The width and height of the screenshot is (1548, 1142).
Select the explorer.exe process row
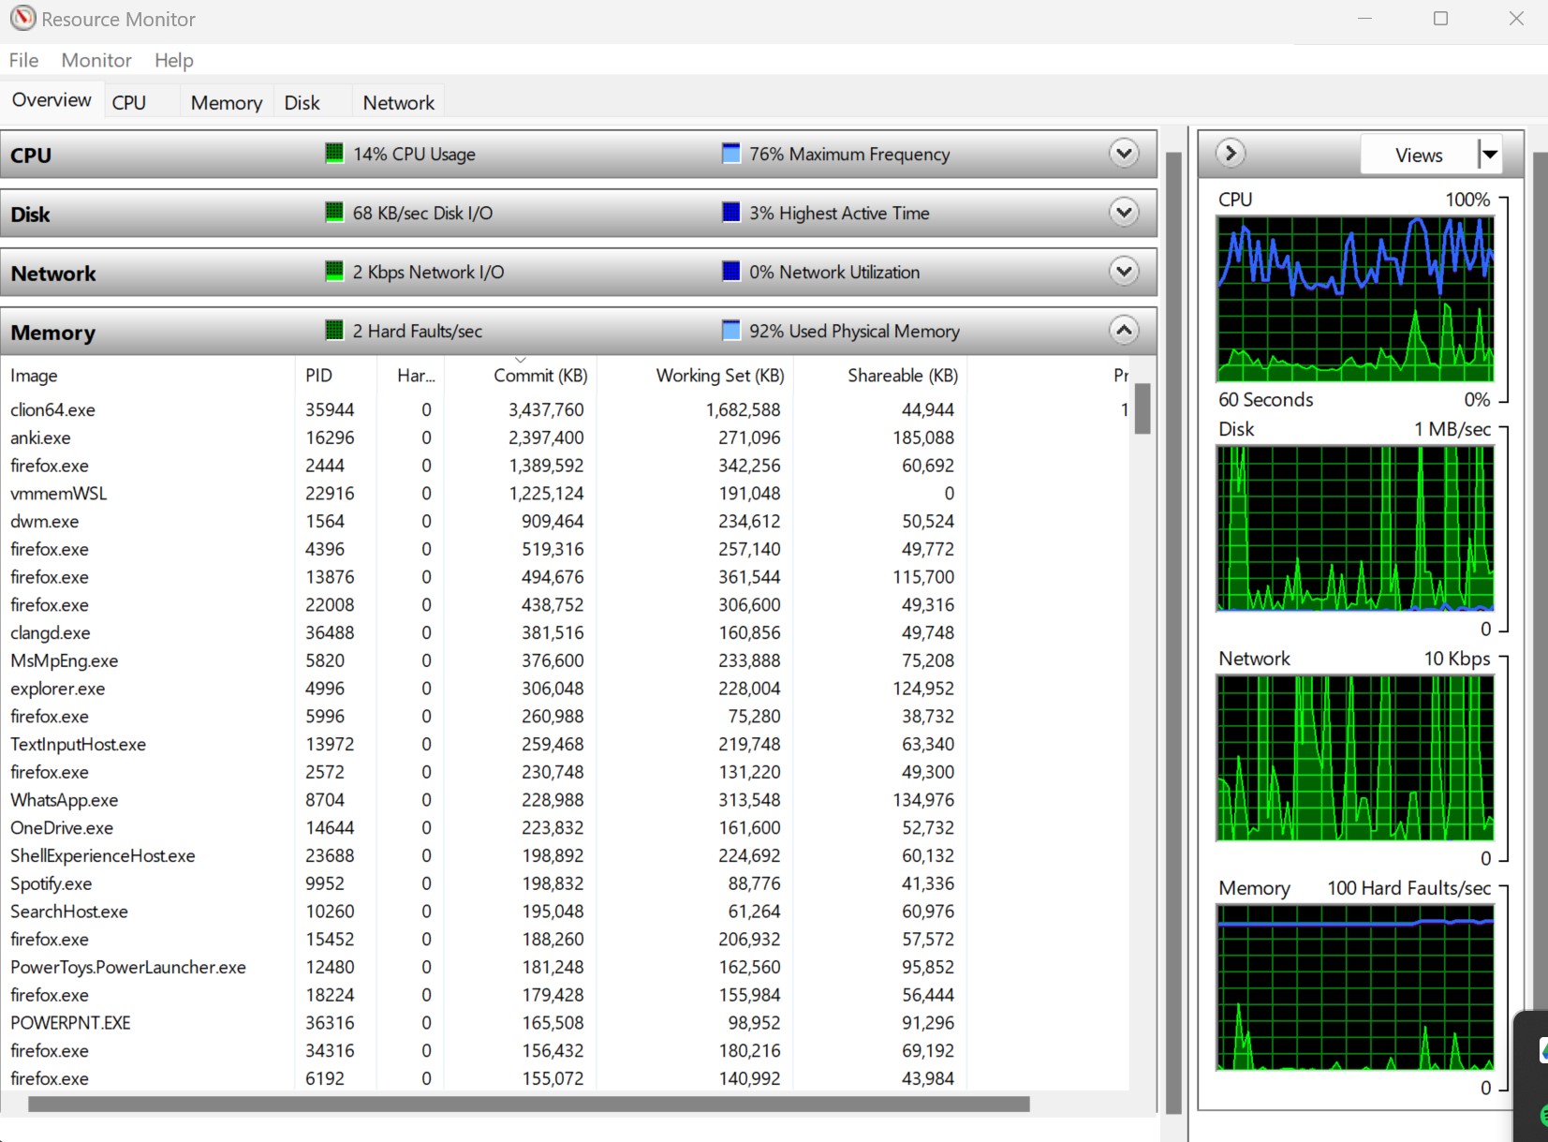tap(565, 689)
